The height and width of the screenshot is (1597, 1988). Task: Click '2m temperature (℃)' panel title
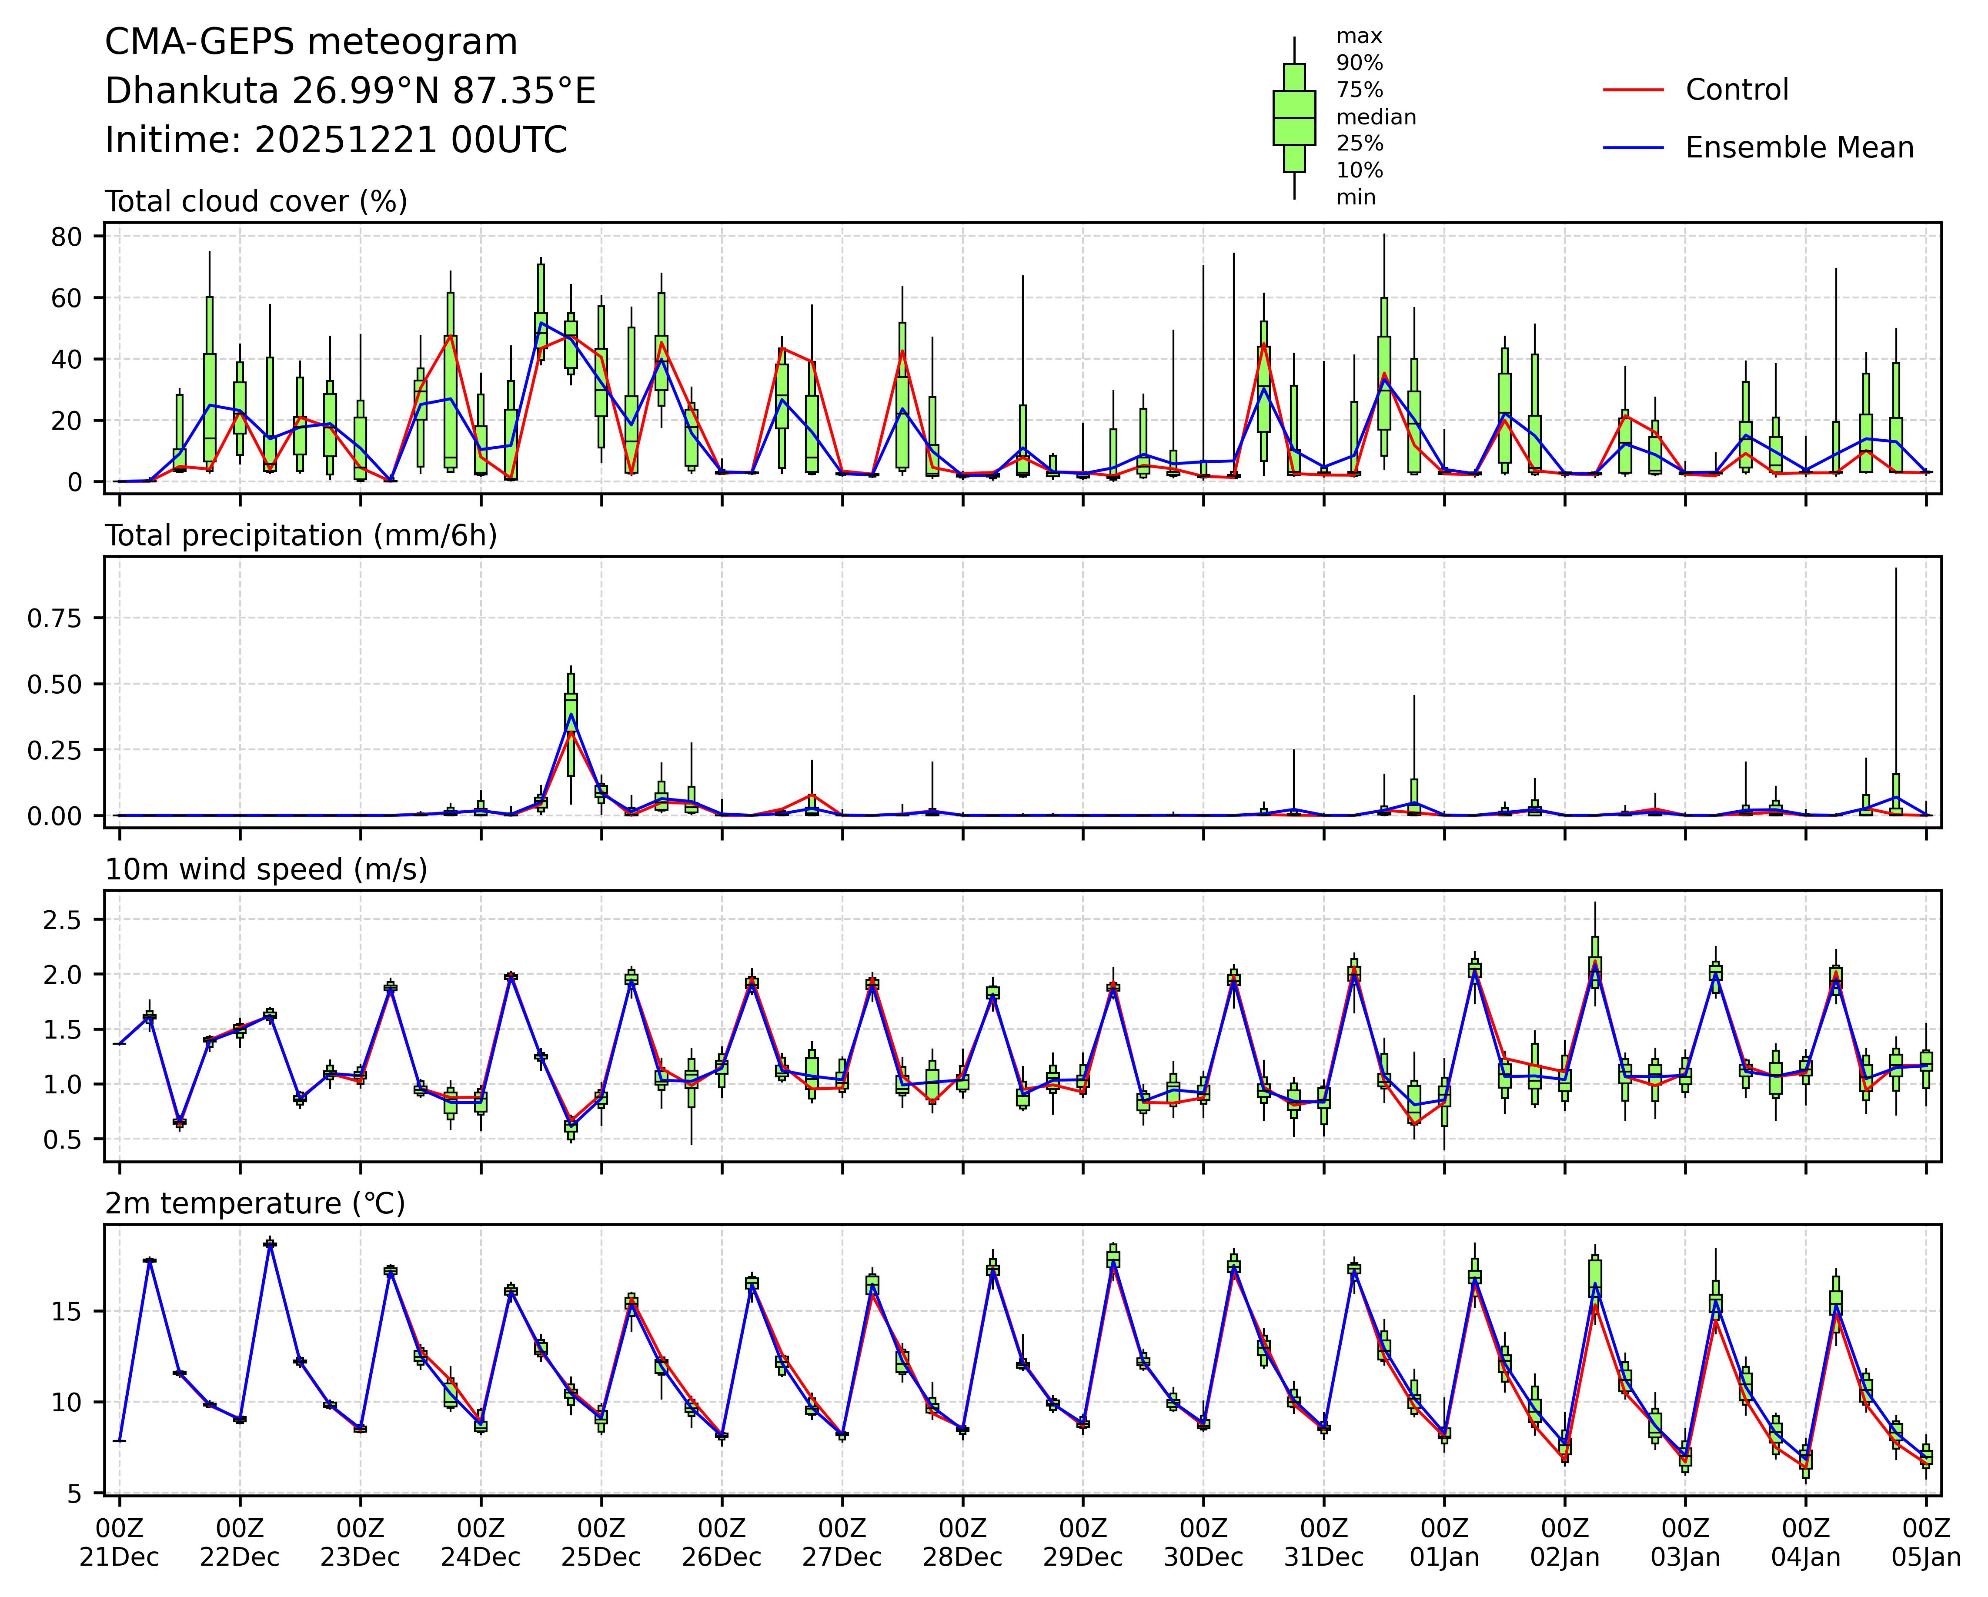pos(254,1203)
